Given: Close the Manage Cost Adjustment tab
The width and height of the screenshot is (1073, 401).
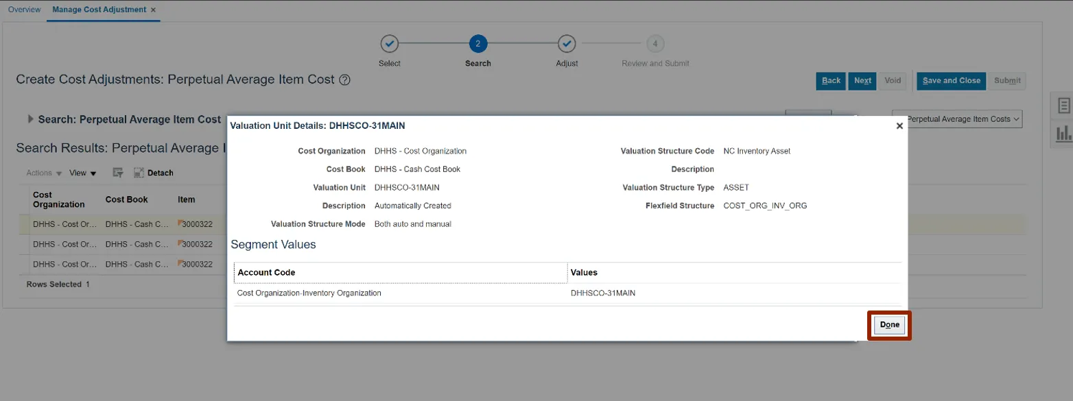Looking at the screenshot, I should [x=153, y=10].
